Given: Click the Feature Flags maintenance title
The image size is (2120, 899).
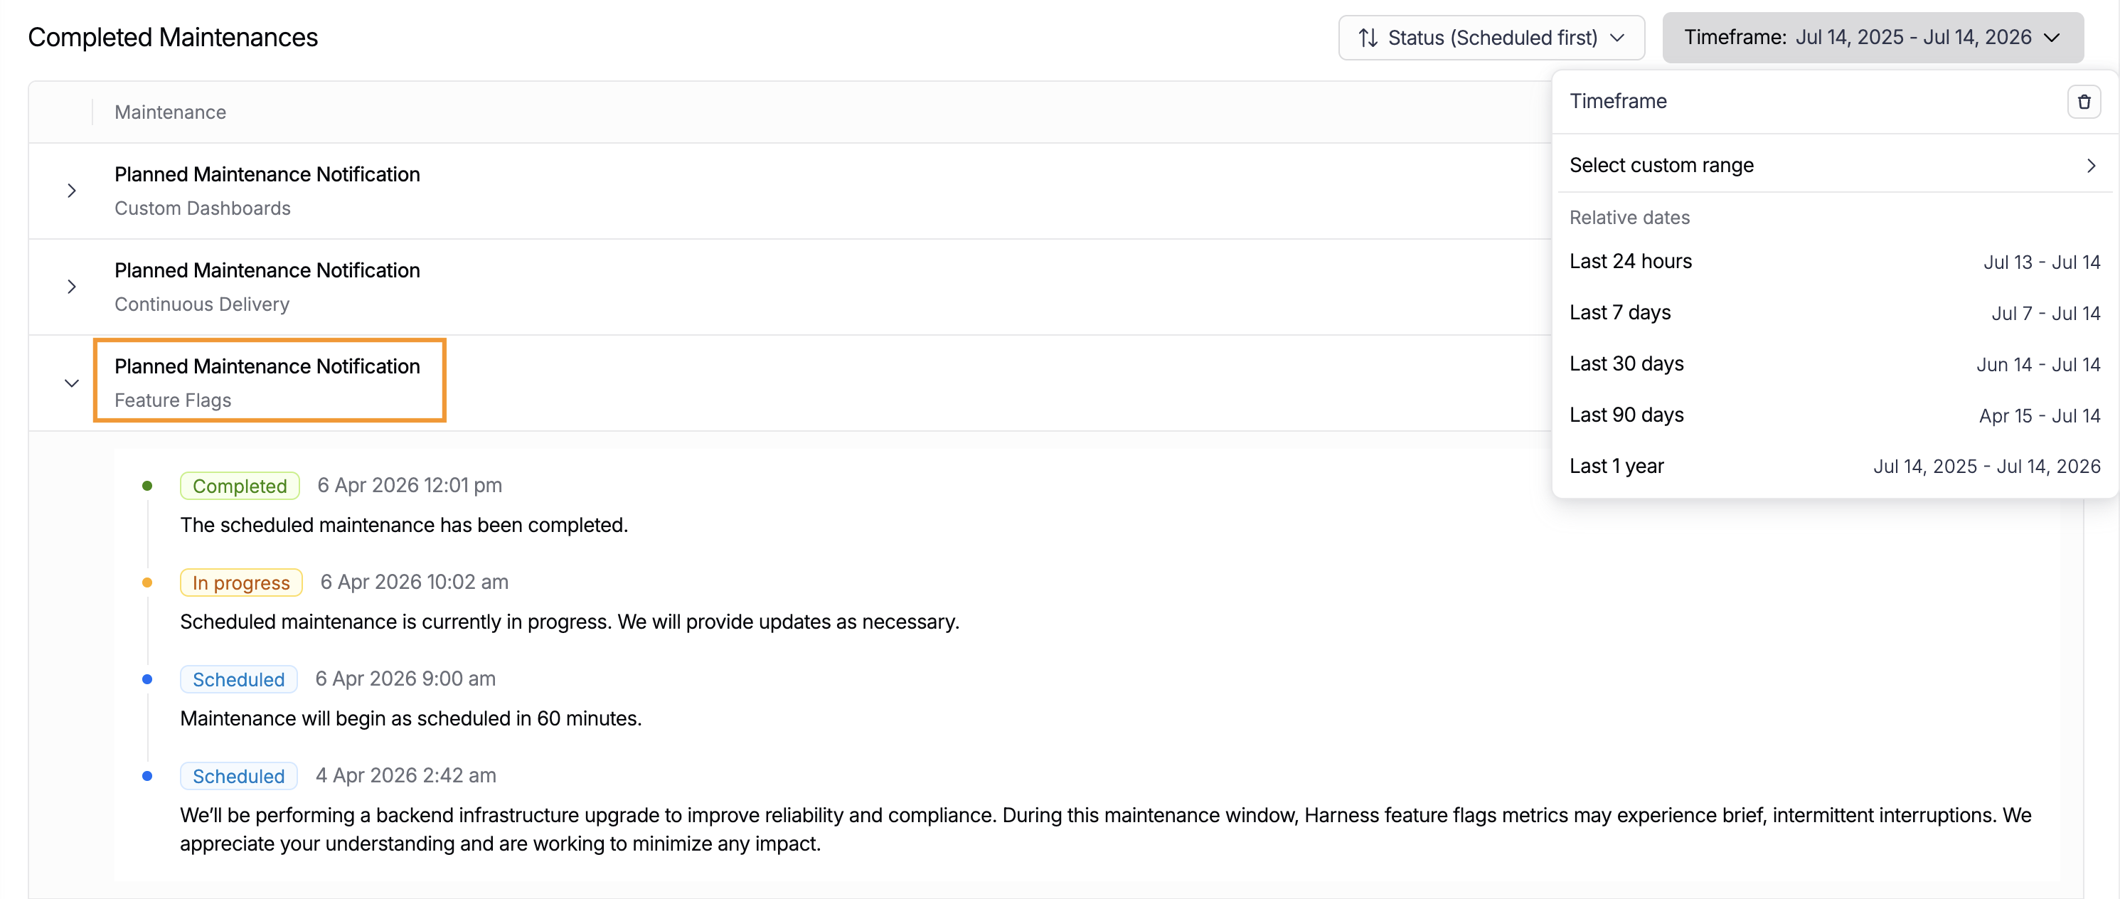Looking at the screenshot, I should 267,366.
